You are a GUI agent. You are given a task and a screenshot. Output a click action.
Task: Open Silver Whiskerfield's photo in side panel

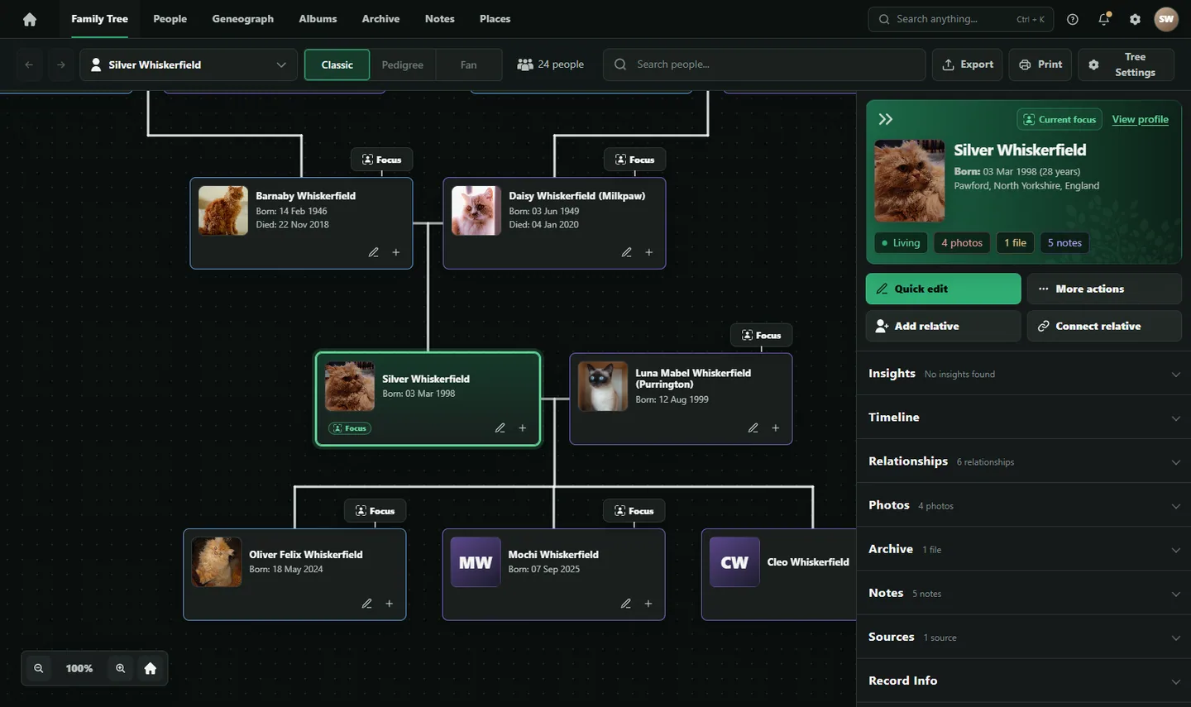coord(910,180)
